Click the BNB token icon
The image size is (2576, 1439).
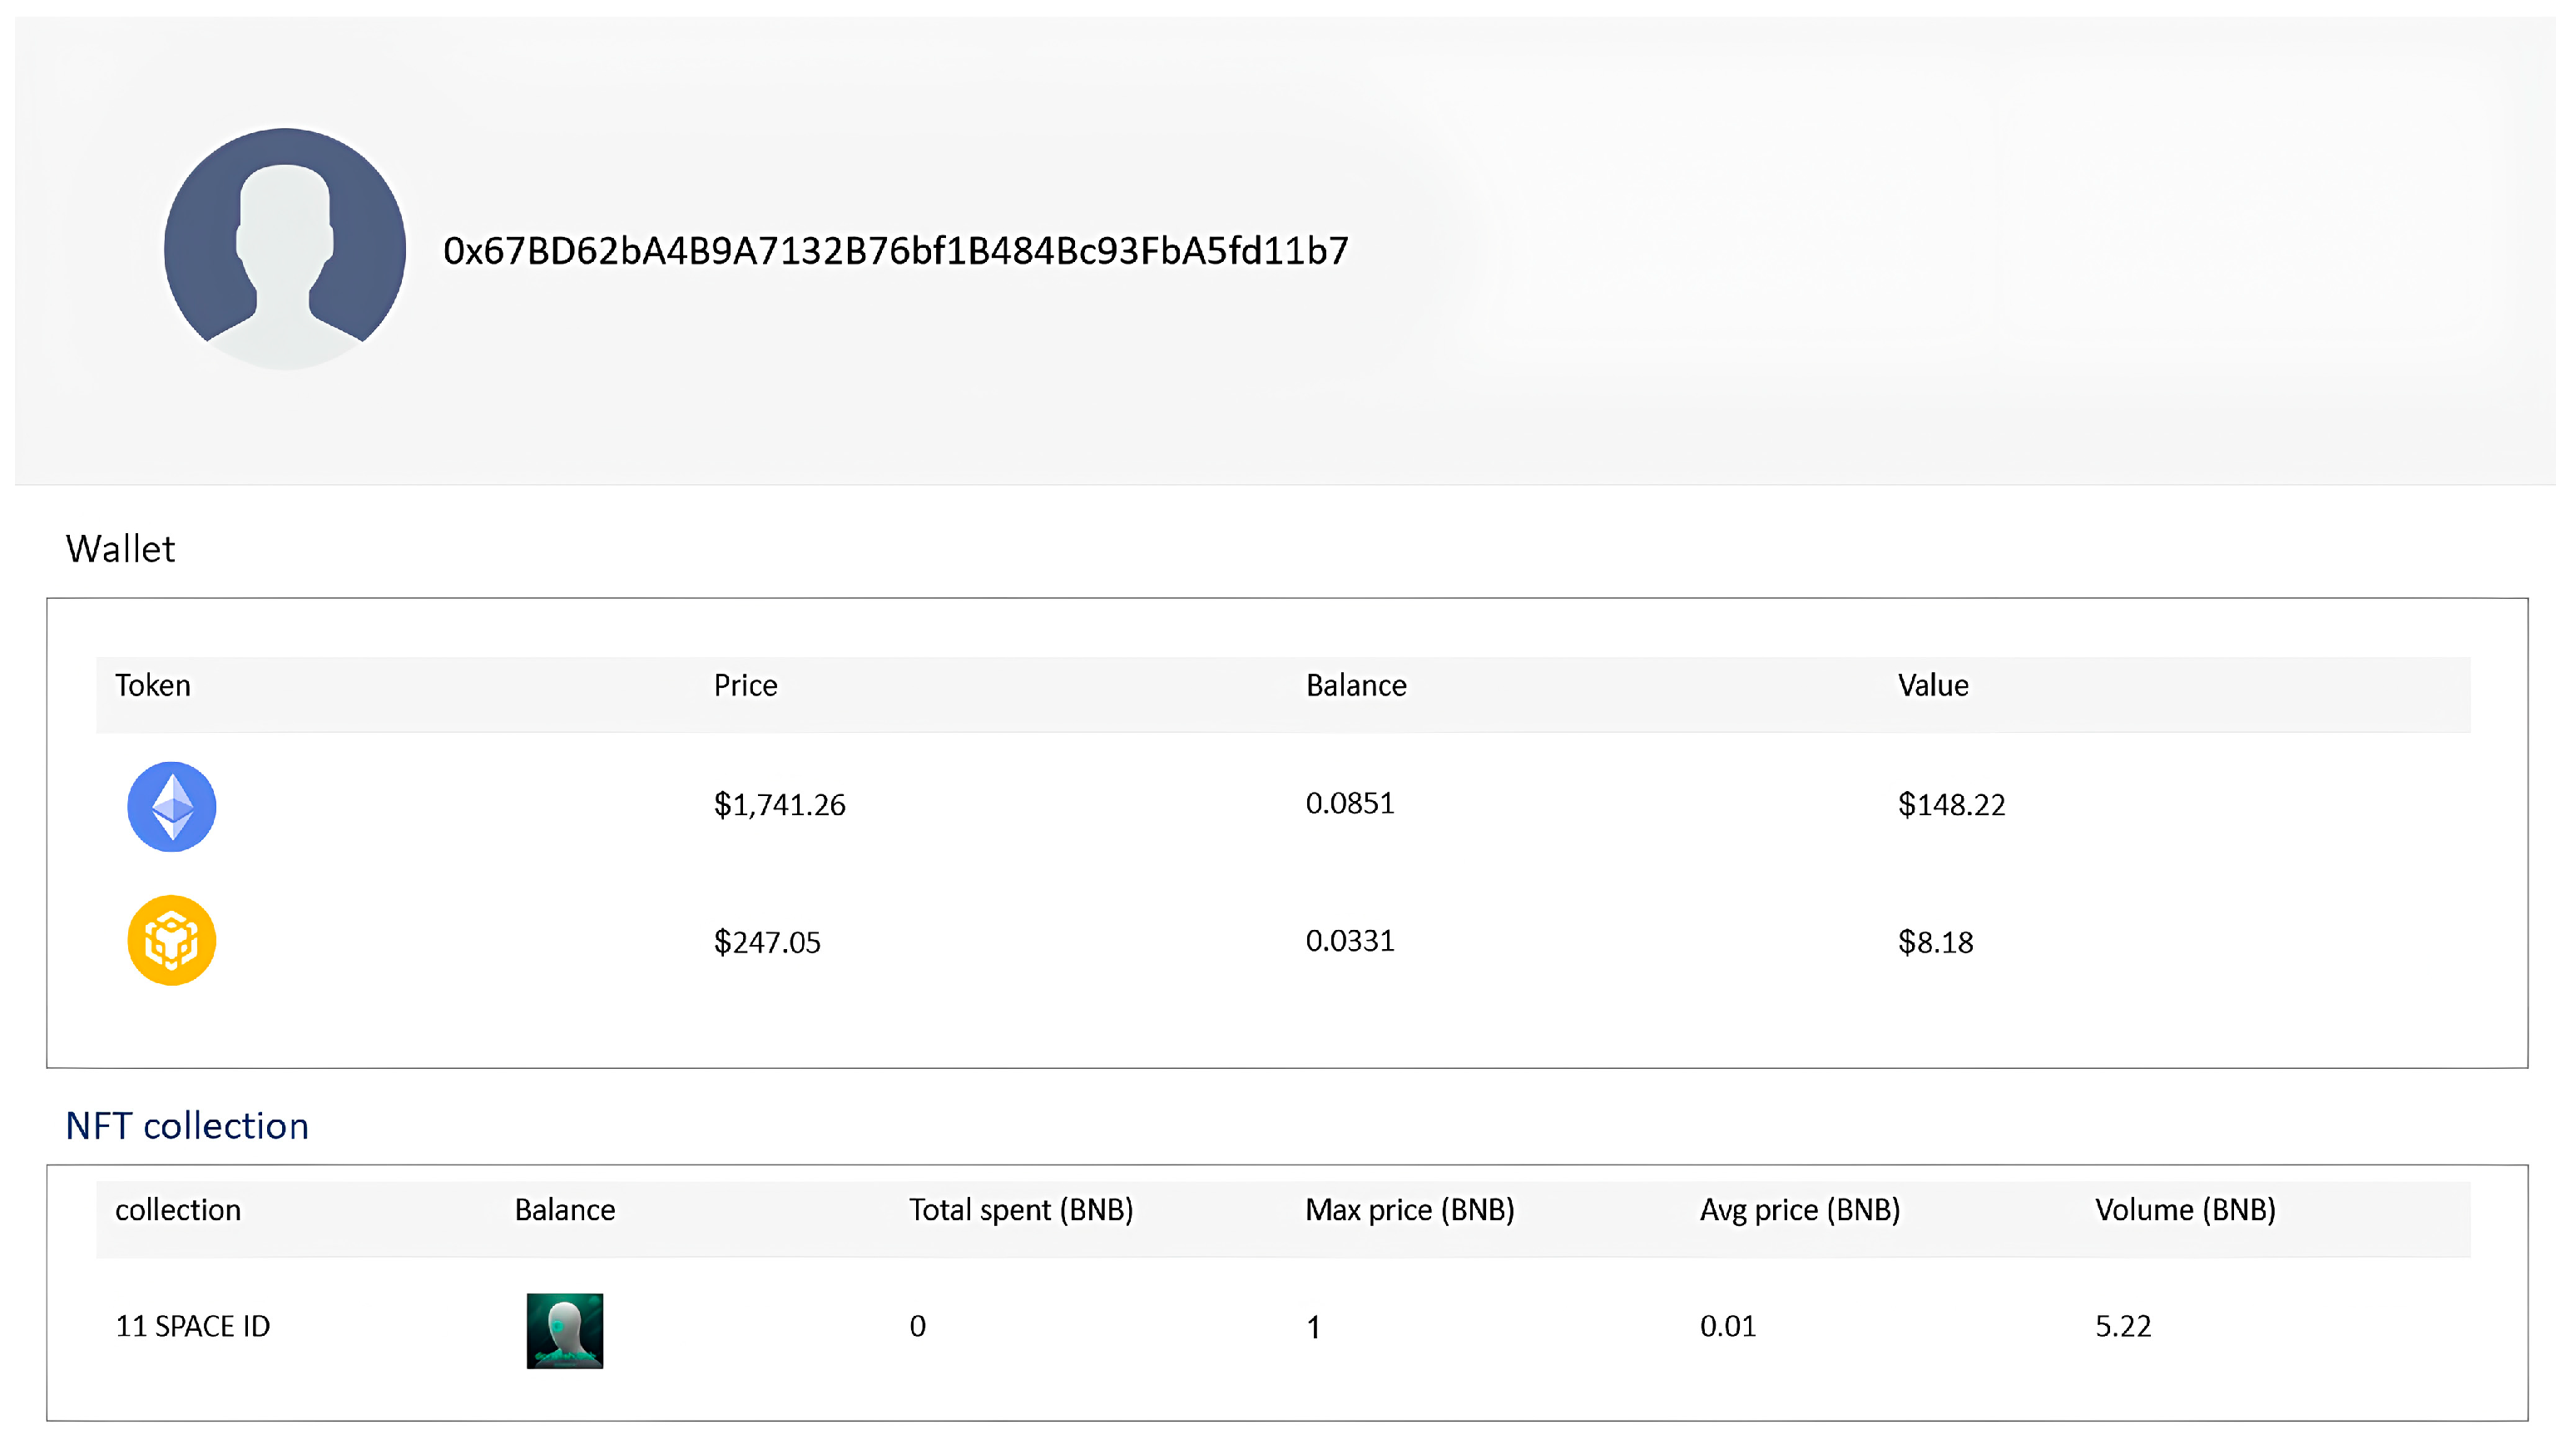(x=172, y=940)
